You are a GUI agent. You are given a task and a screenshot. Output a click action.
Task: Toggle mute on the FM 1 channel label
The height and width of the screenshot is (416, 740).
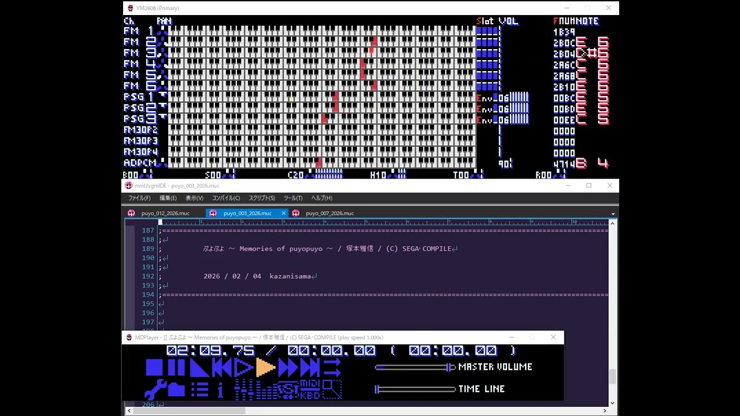coord(139,31)
